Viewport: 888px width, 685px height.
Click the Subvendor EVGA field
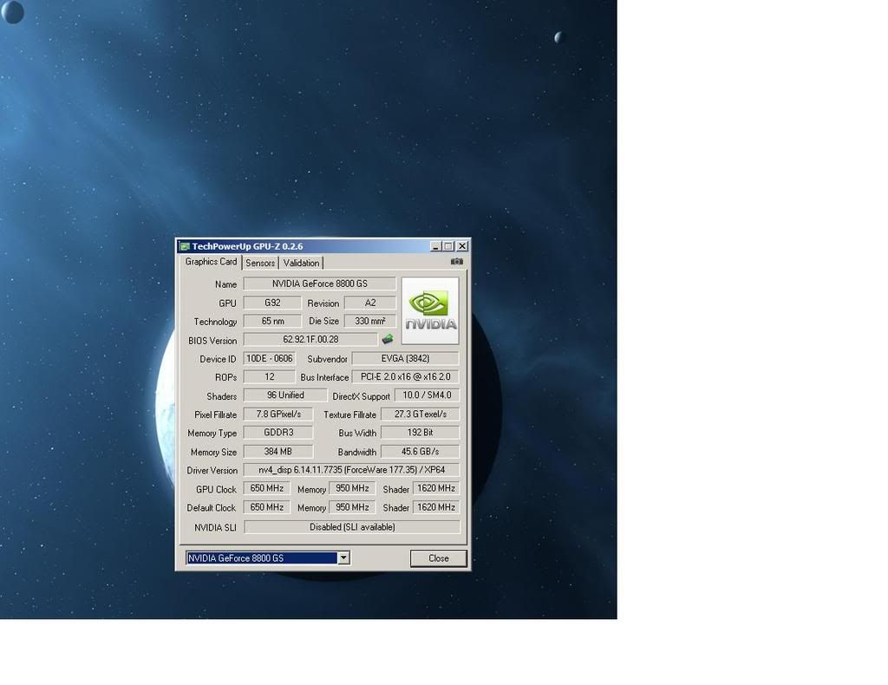pyautogui.click(x=405, y=358)
